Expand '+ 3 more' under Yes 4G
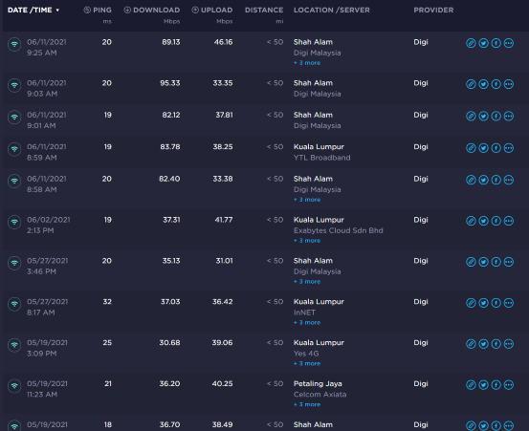The width and height of the screenshot is (529, 431). click(x=307, y=363)
